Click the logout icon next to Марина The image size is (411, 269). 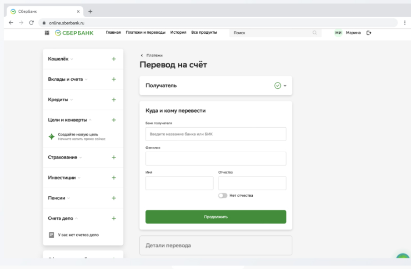(369, 33)
